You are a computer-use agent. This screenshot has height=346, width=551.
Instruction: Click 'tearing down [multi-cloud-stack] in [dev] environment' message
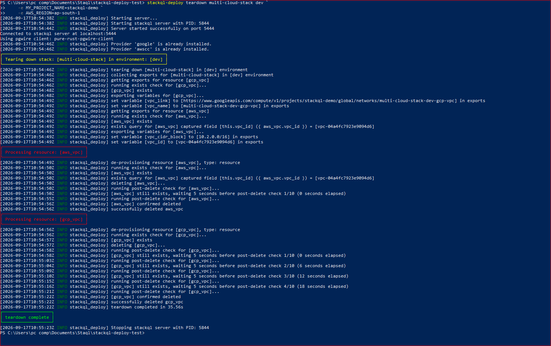(x=179, y=70)
